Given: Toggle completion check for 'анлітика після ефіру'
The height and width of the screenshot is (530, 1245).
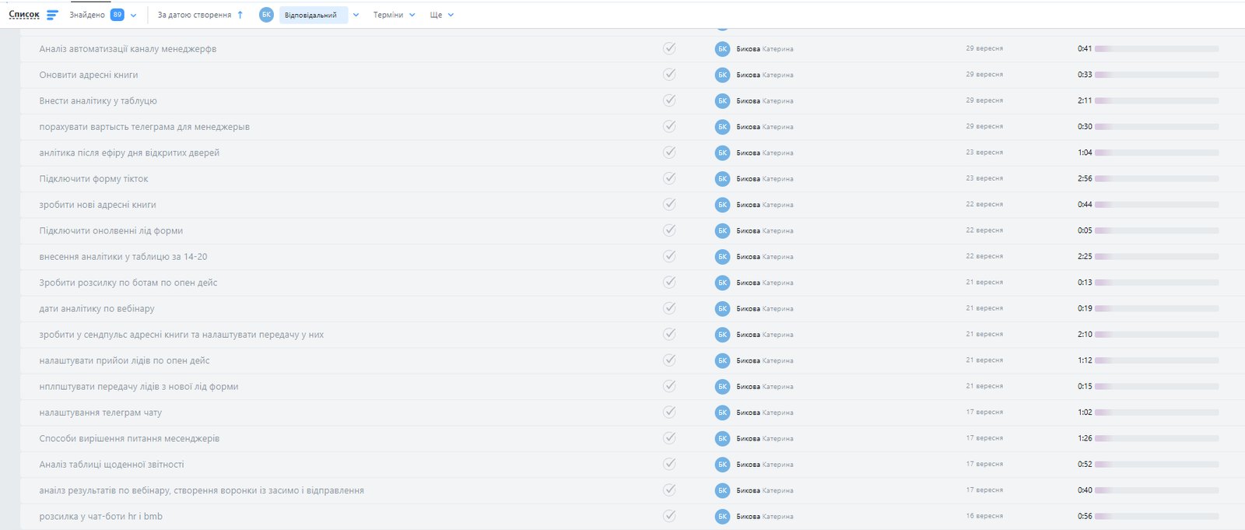Looking at the screenshot, I should (669, 152).
